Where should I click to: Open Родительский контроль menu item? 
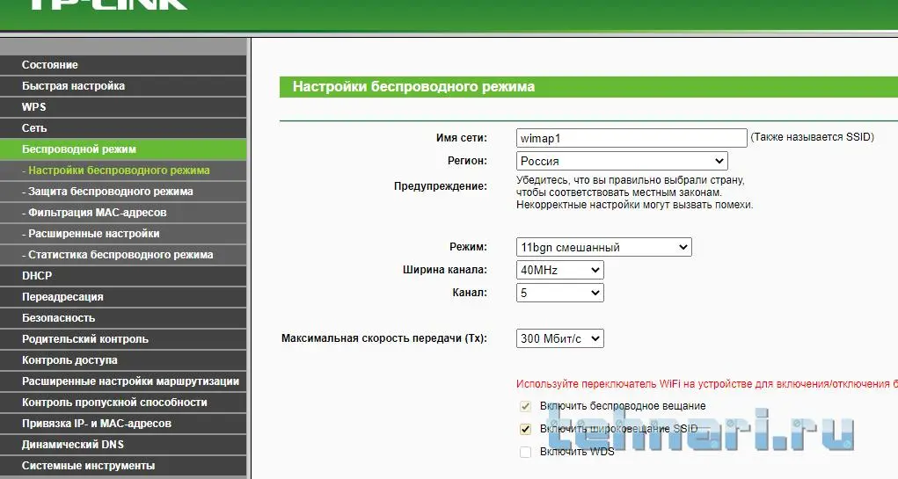click(x=123, y=339)
